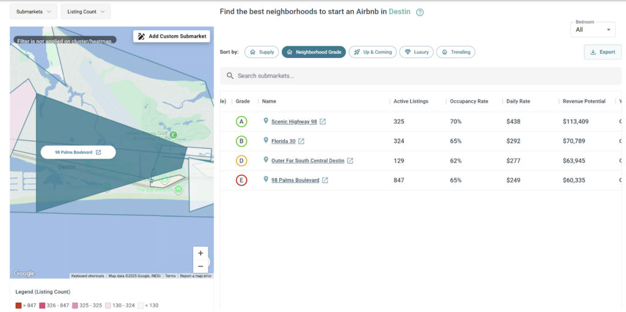This screenshot has height=312, width=626.
Task: Click grade A circle badge for Scenic Highway 98
Action: [x=241, y=122]
